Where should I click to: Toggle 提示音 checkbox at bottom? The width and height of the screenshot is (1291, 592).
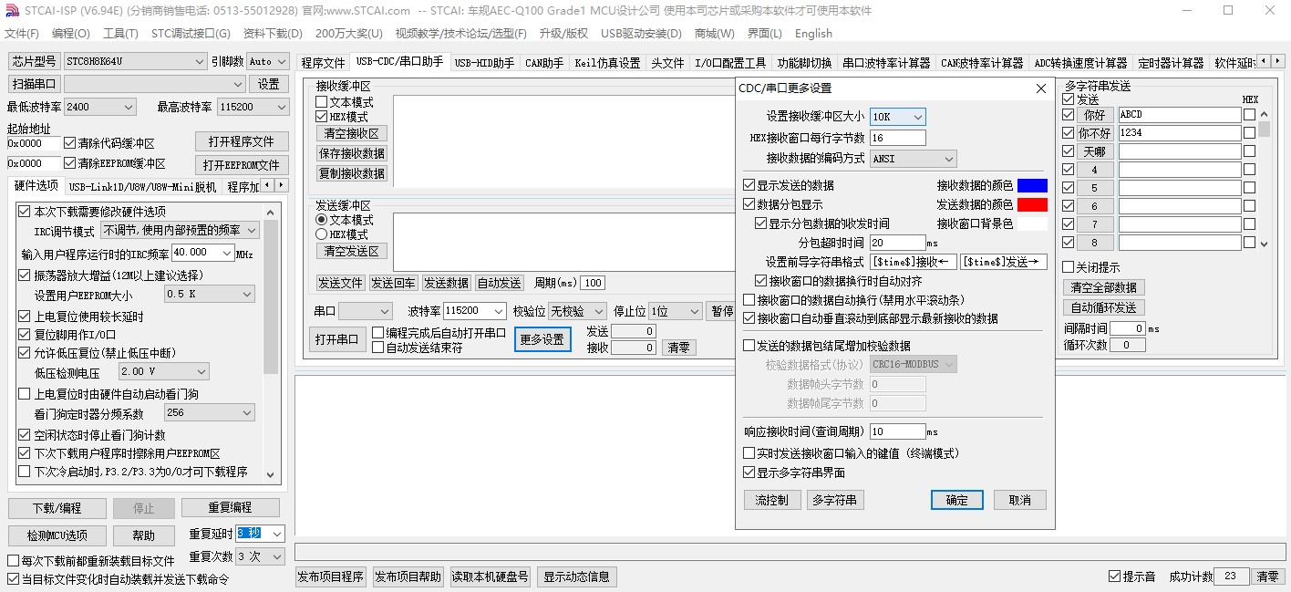(x=1114, y=576)
